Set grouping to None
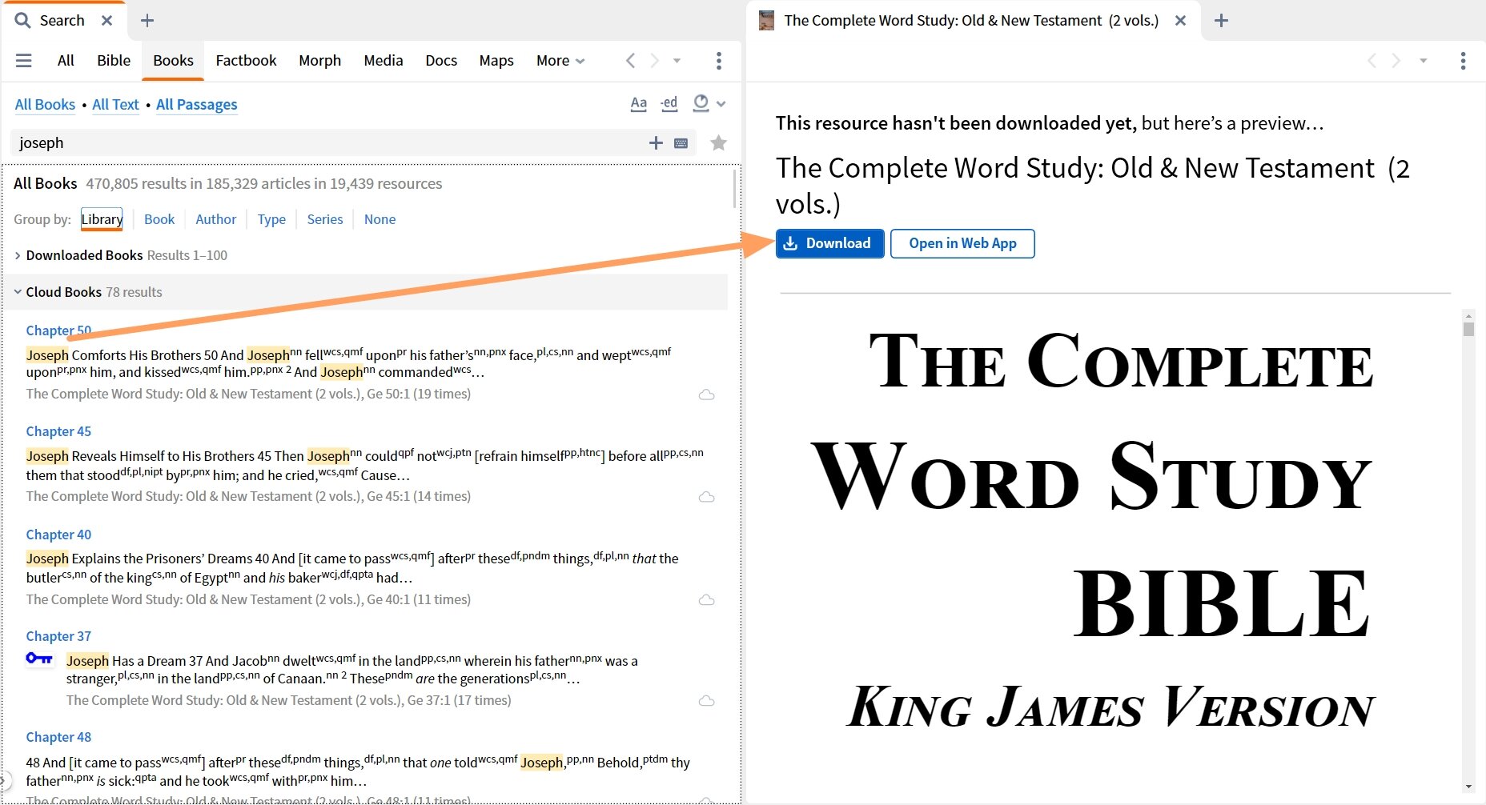Image resolution: width=1486 pixels, height=805 pixels. pyautogui.click(x=380, y=219)
